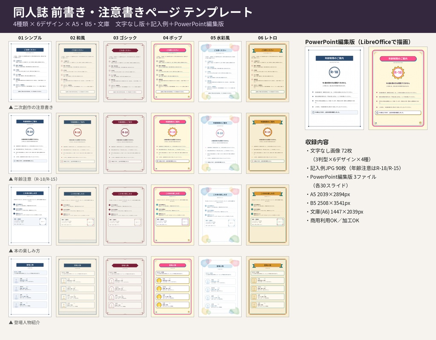This screenshot has width=436, height=340.
Task: View the 02 和風 本の楽しみ方 thumbnail
Action: click(x=77, y=215)
